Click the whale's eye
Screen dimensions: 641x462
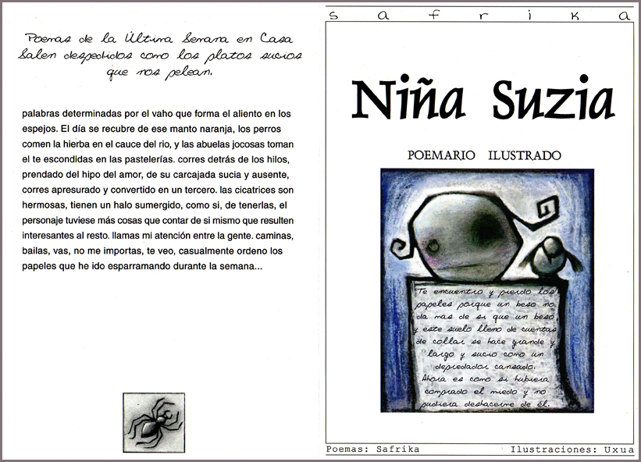[x=432, y=247]
